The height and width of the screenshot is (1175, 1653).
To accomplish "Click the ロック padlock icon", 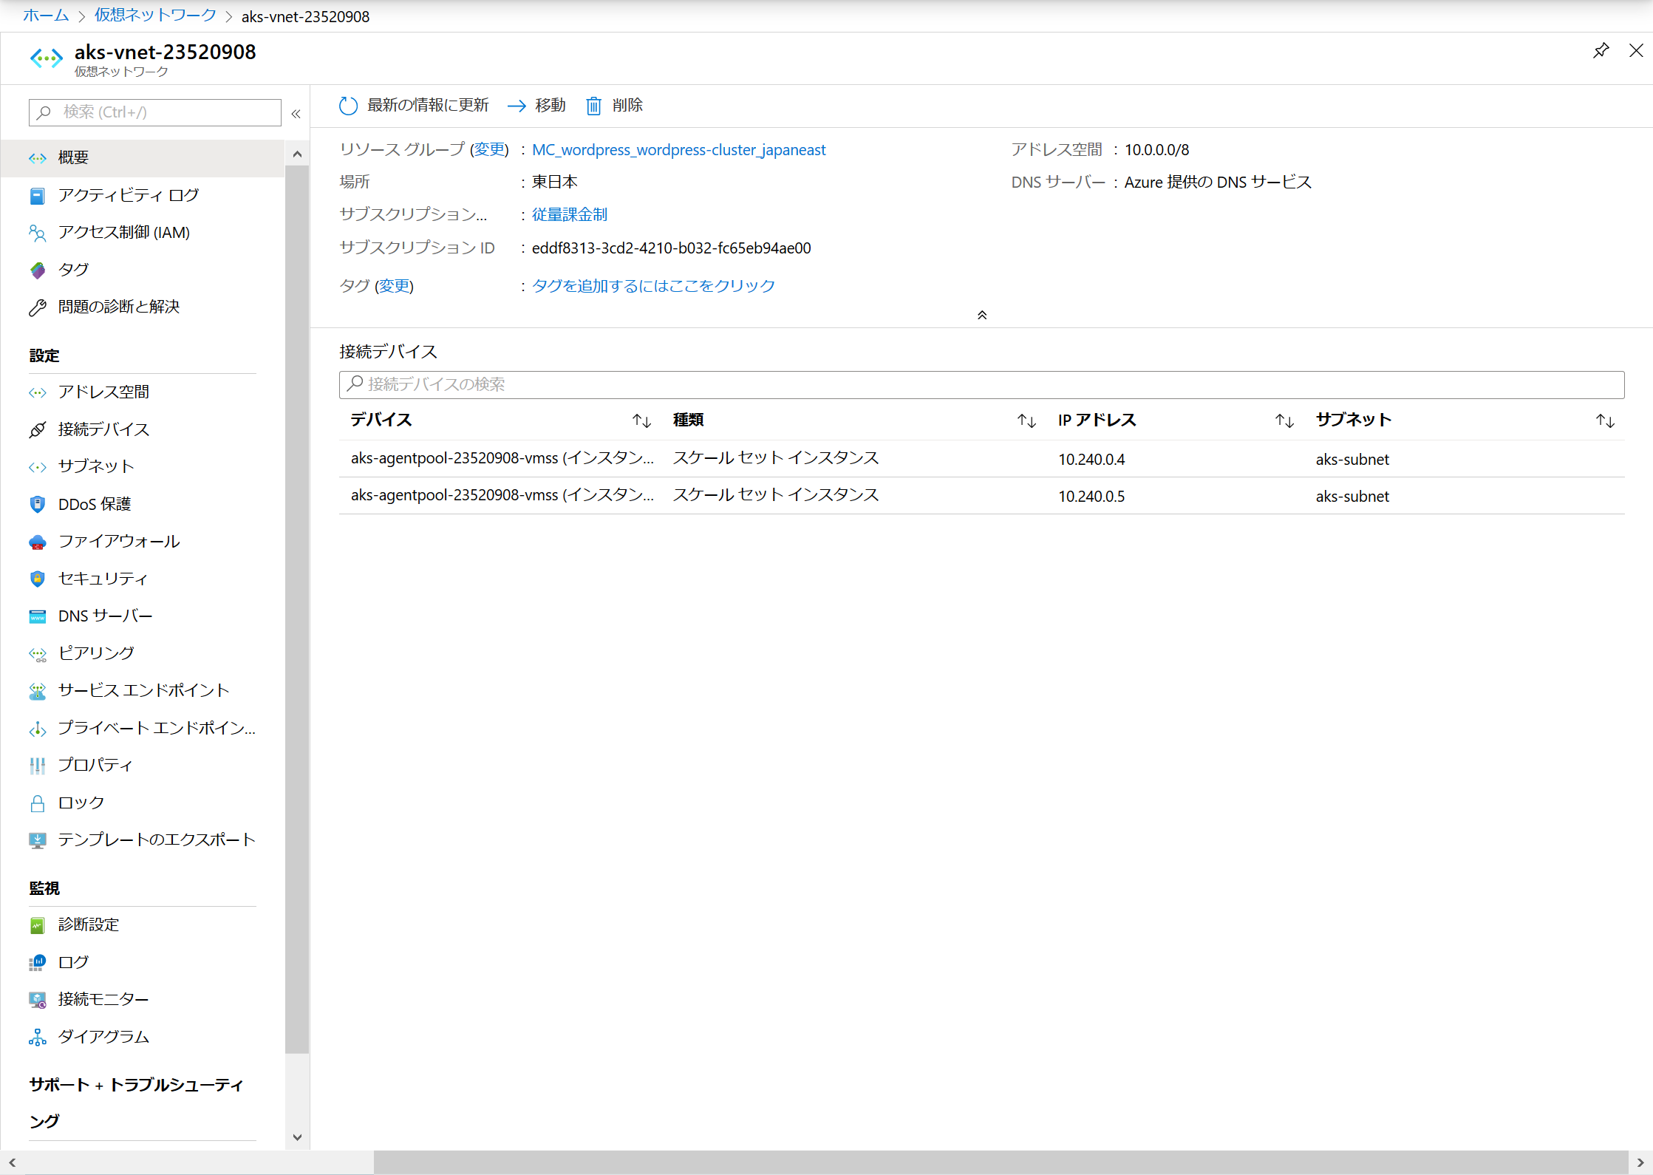I will tap(38, 803).
